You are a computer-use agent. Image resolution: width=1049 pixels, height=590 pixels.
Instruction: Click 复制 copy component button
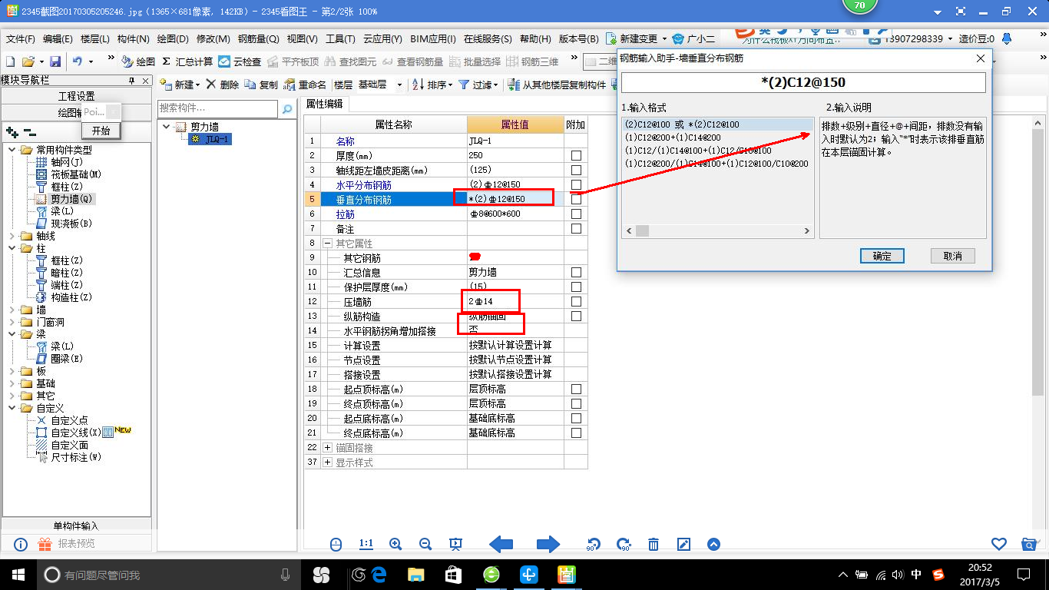click(261, 85)
